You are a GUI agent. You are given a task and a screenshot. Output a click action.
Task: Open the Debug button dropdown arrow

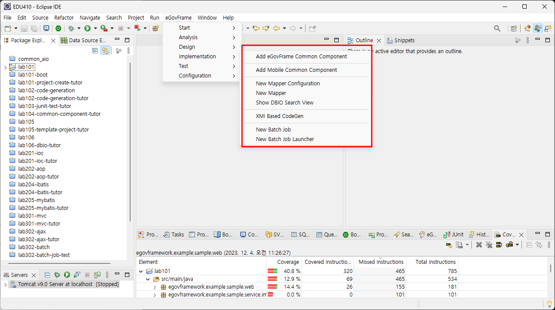pos(79,28)
